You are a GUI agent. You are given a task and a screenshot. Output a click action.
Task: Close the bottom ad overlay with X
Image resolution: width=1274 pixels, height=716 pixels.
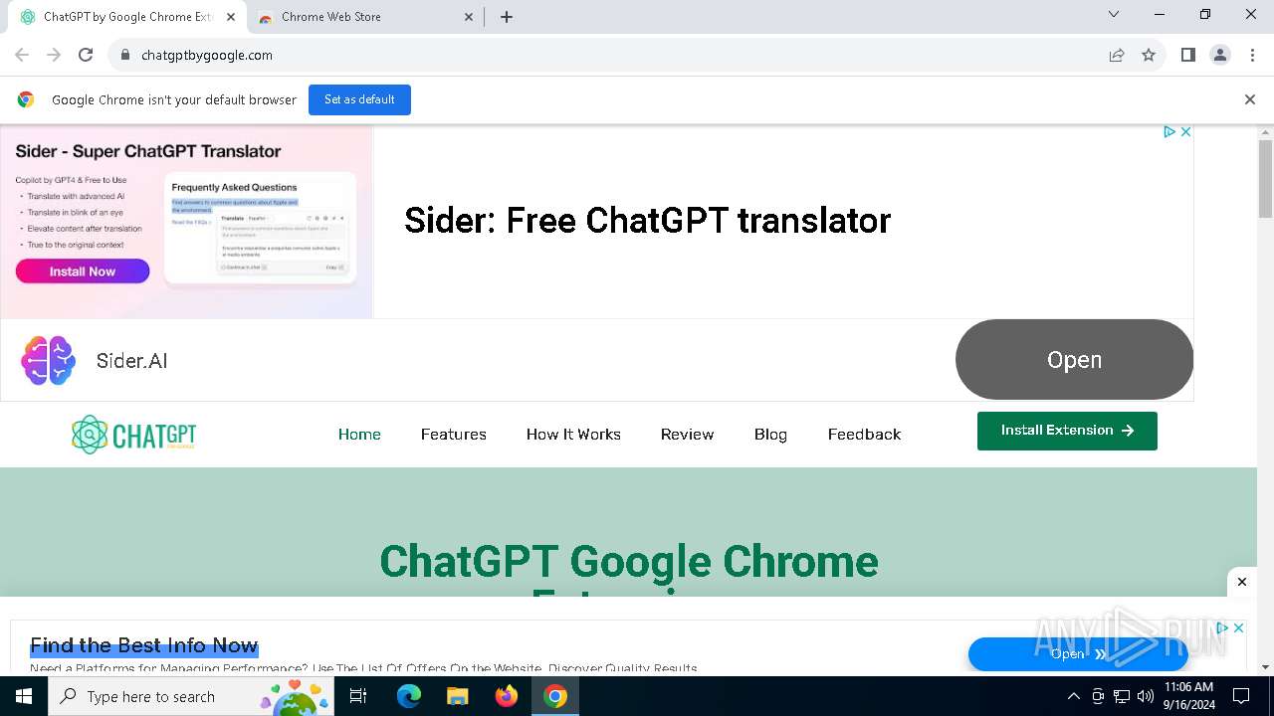coord(1241,582)
